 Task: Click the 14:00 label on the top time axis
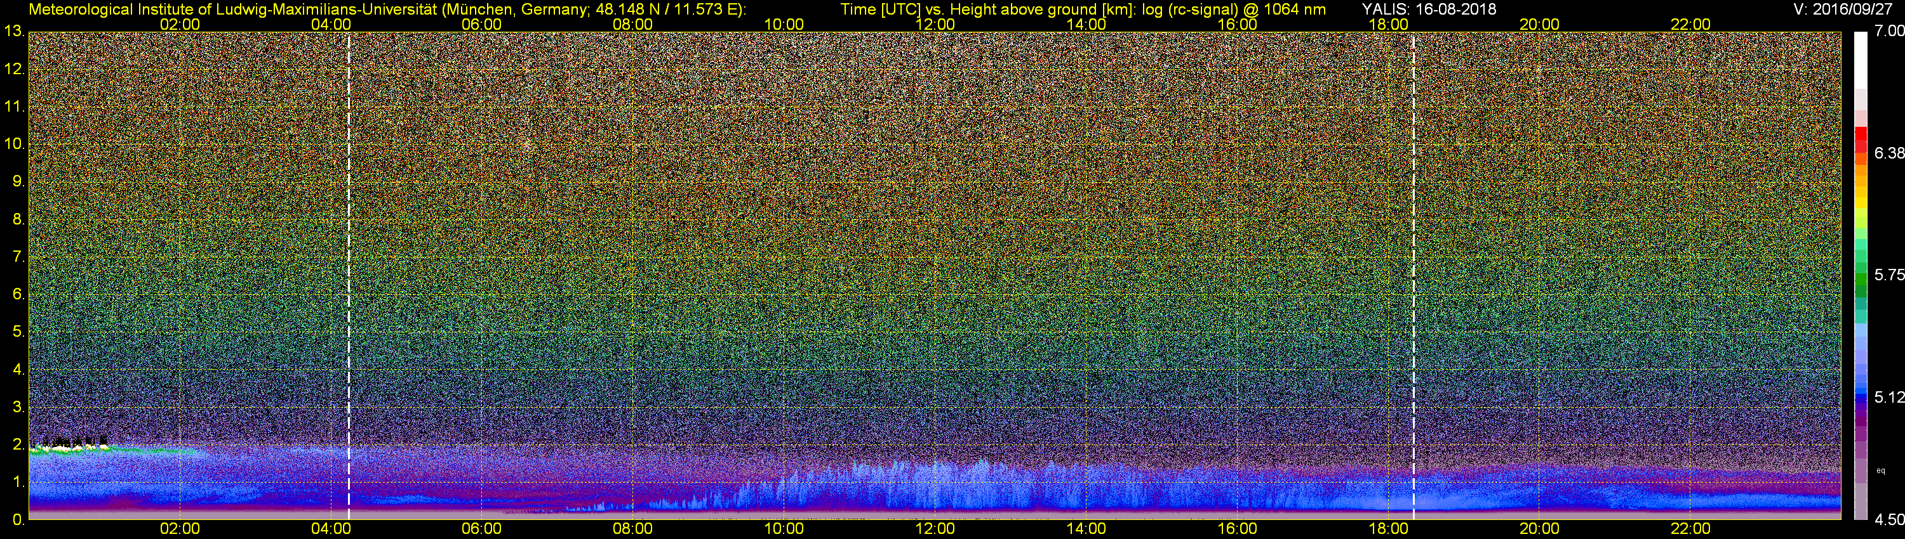pos(1086,24)
